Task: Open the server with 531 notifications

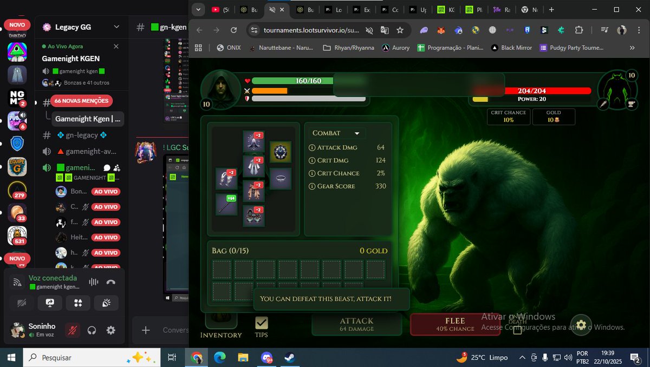Action: (17, 236)
